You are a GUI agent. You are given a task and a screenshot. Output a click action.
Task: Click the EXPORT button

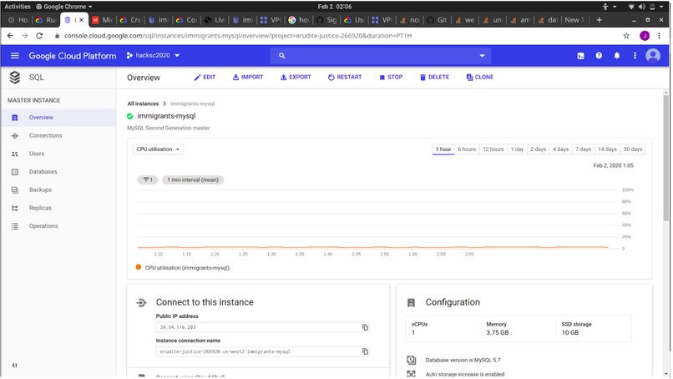pos(296,78)
